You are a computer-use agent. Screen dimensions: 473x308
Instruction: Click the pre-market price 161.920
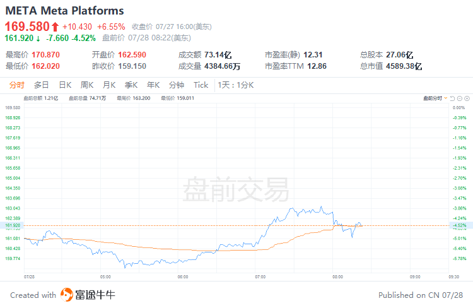click(19, 38)
